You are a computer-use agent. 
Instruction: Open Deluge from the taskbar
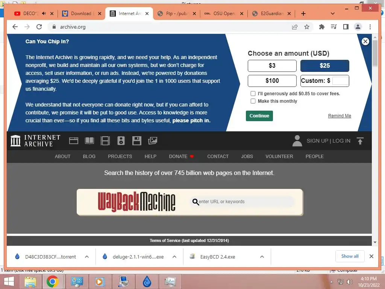147,282
